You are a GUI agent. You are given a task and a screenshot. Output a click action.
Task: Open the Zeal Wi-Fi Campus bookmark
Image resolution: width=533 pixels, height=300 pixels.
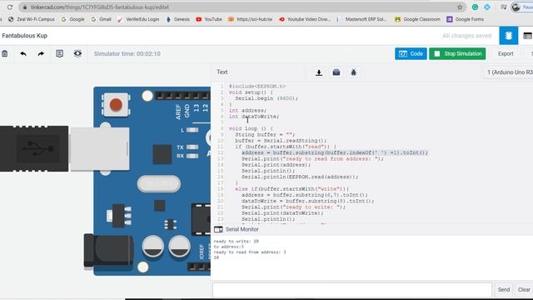(32, 19)
